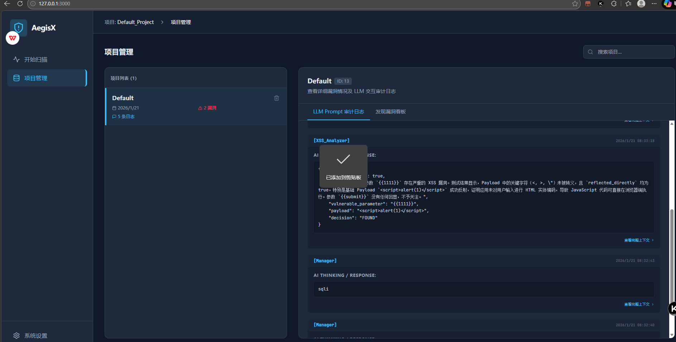Click the Copilot icon in browser toolbar
The height and width of the screenshot is (342, 676).
point(667,4)
